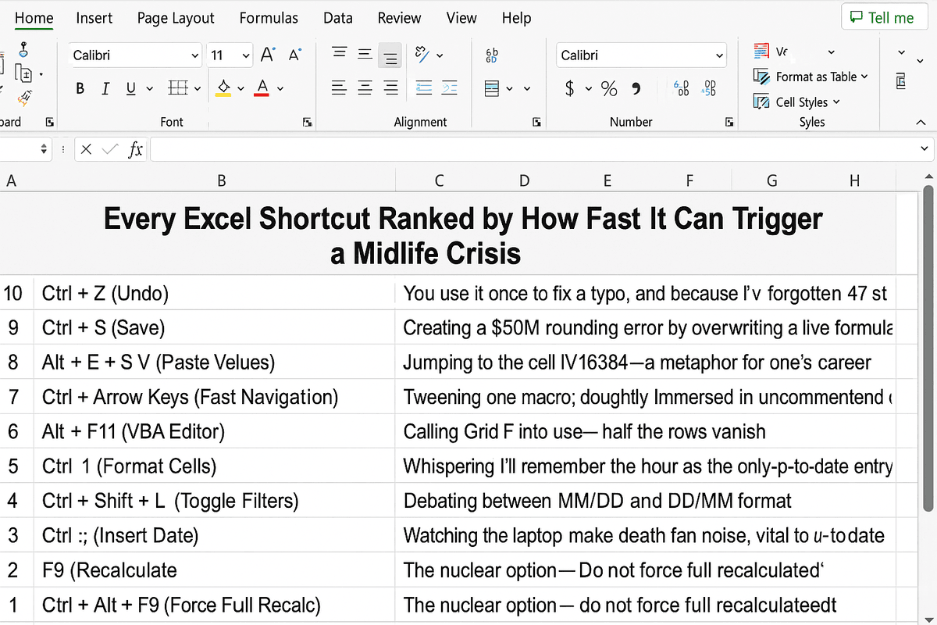Click the Tell me button
The width and height of the screenshot is (937, 625).
tap(882, 18)
